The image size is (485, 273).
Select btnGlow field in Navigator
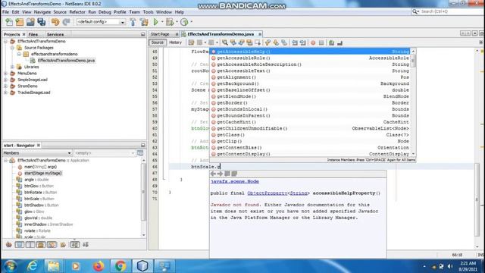click(x=39, y=186)
